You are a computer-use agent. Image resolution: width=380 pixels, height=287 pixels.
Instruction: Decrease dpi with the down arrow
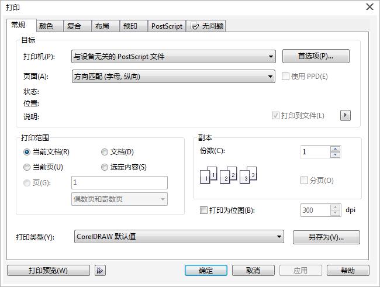[336, 213]
